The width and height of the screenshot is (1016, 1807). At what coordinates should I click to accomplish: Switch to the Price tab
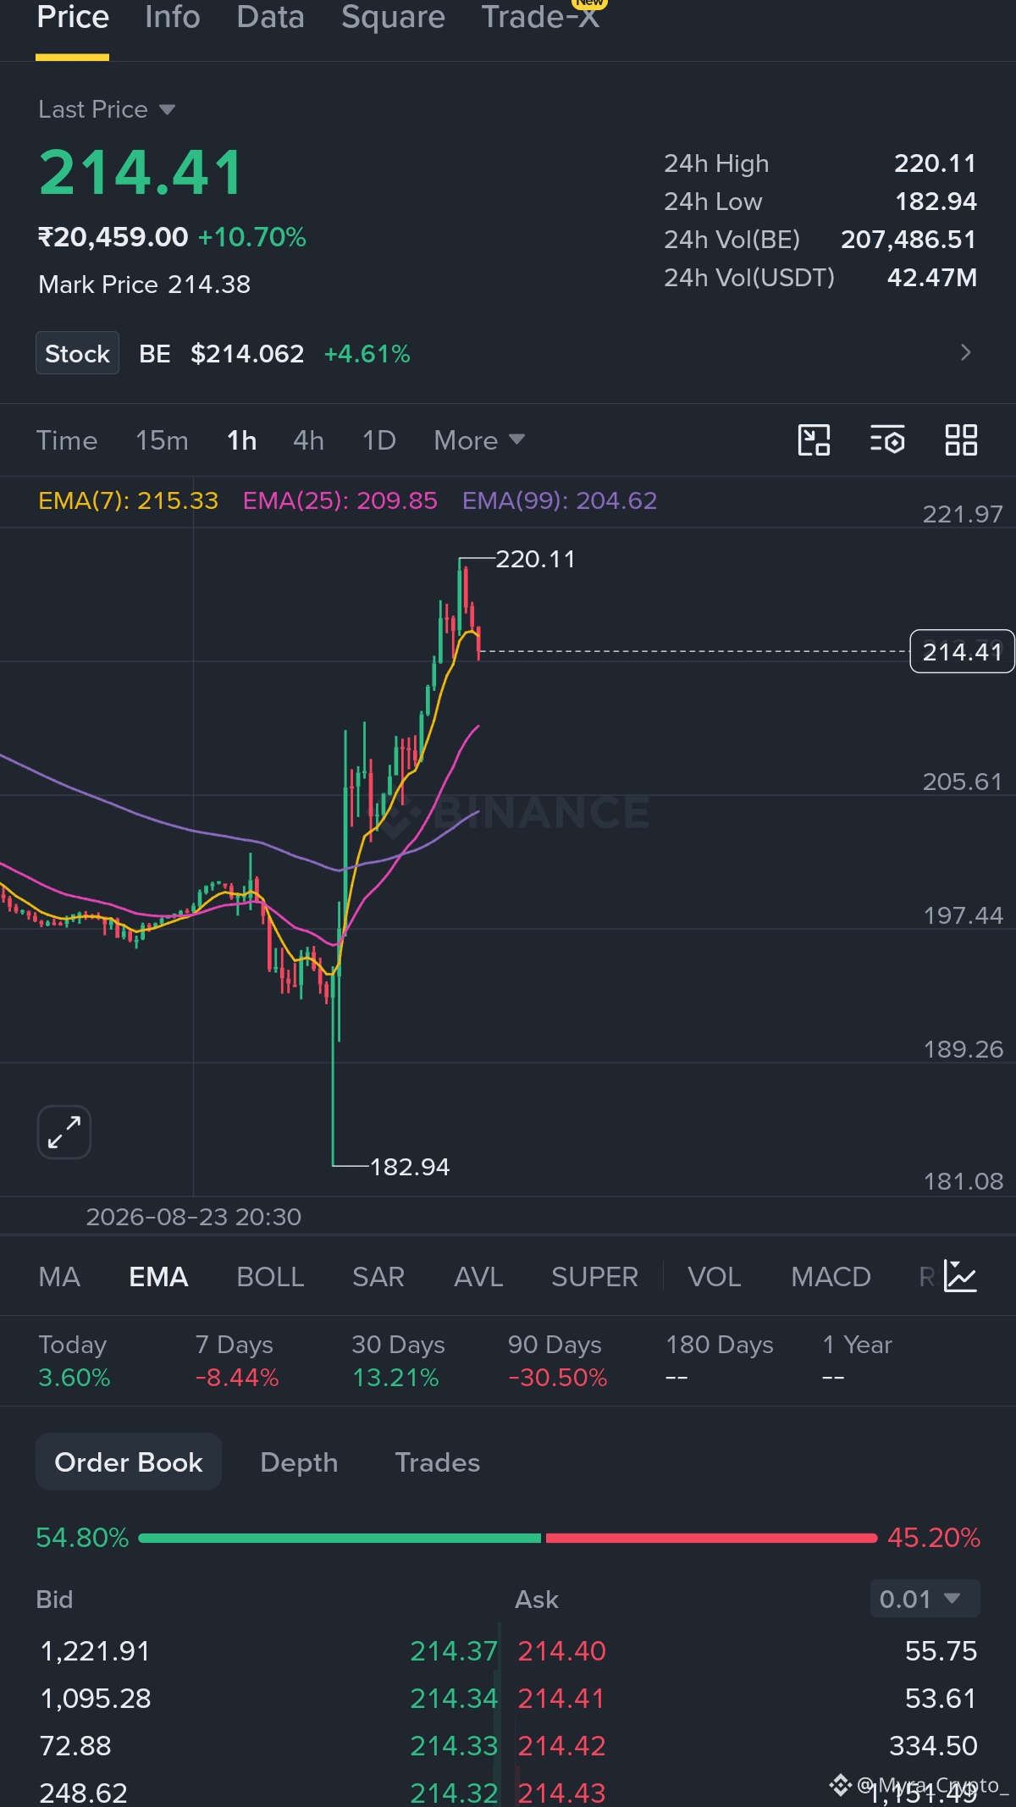pyautogui.click(x=73, y=17)
